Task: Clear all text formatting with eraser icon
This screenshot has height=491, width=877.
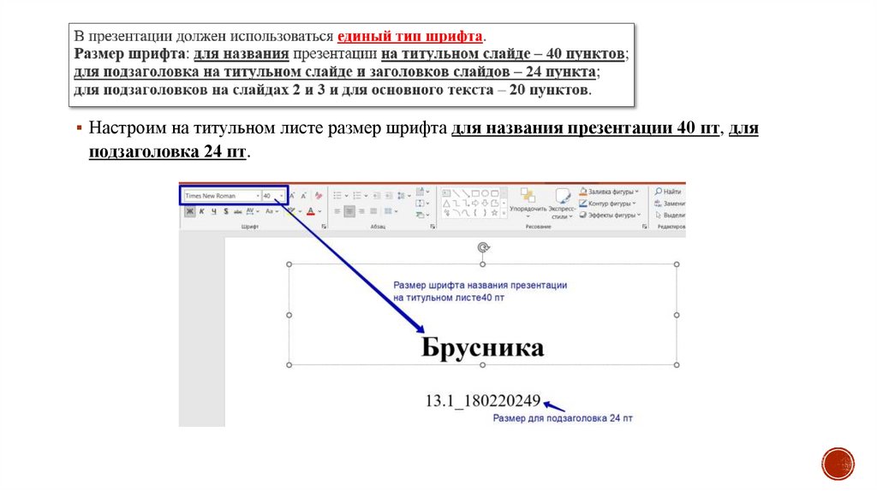Action: pos(319,196)
